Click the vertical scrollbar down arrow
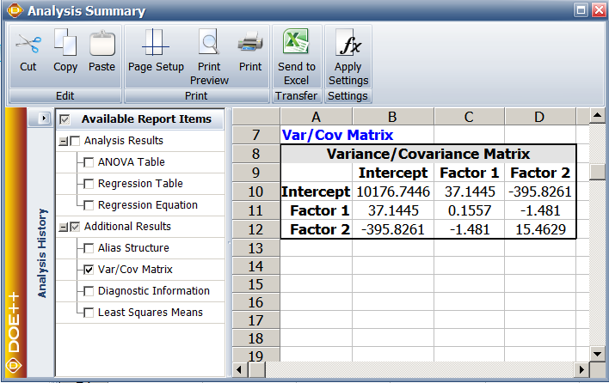Viewport: 609px width, 383px height. [597, 353]
